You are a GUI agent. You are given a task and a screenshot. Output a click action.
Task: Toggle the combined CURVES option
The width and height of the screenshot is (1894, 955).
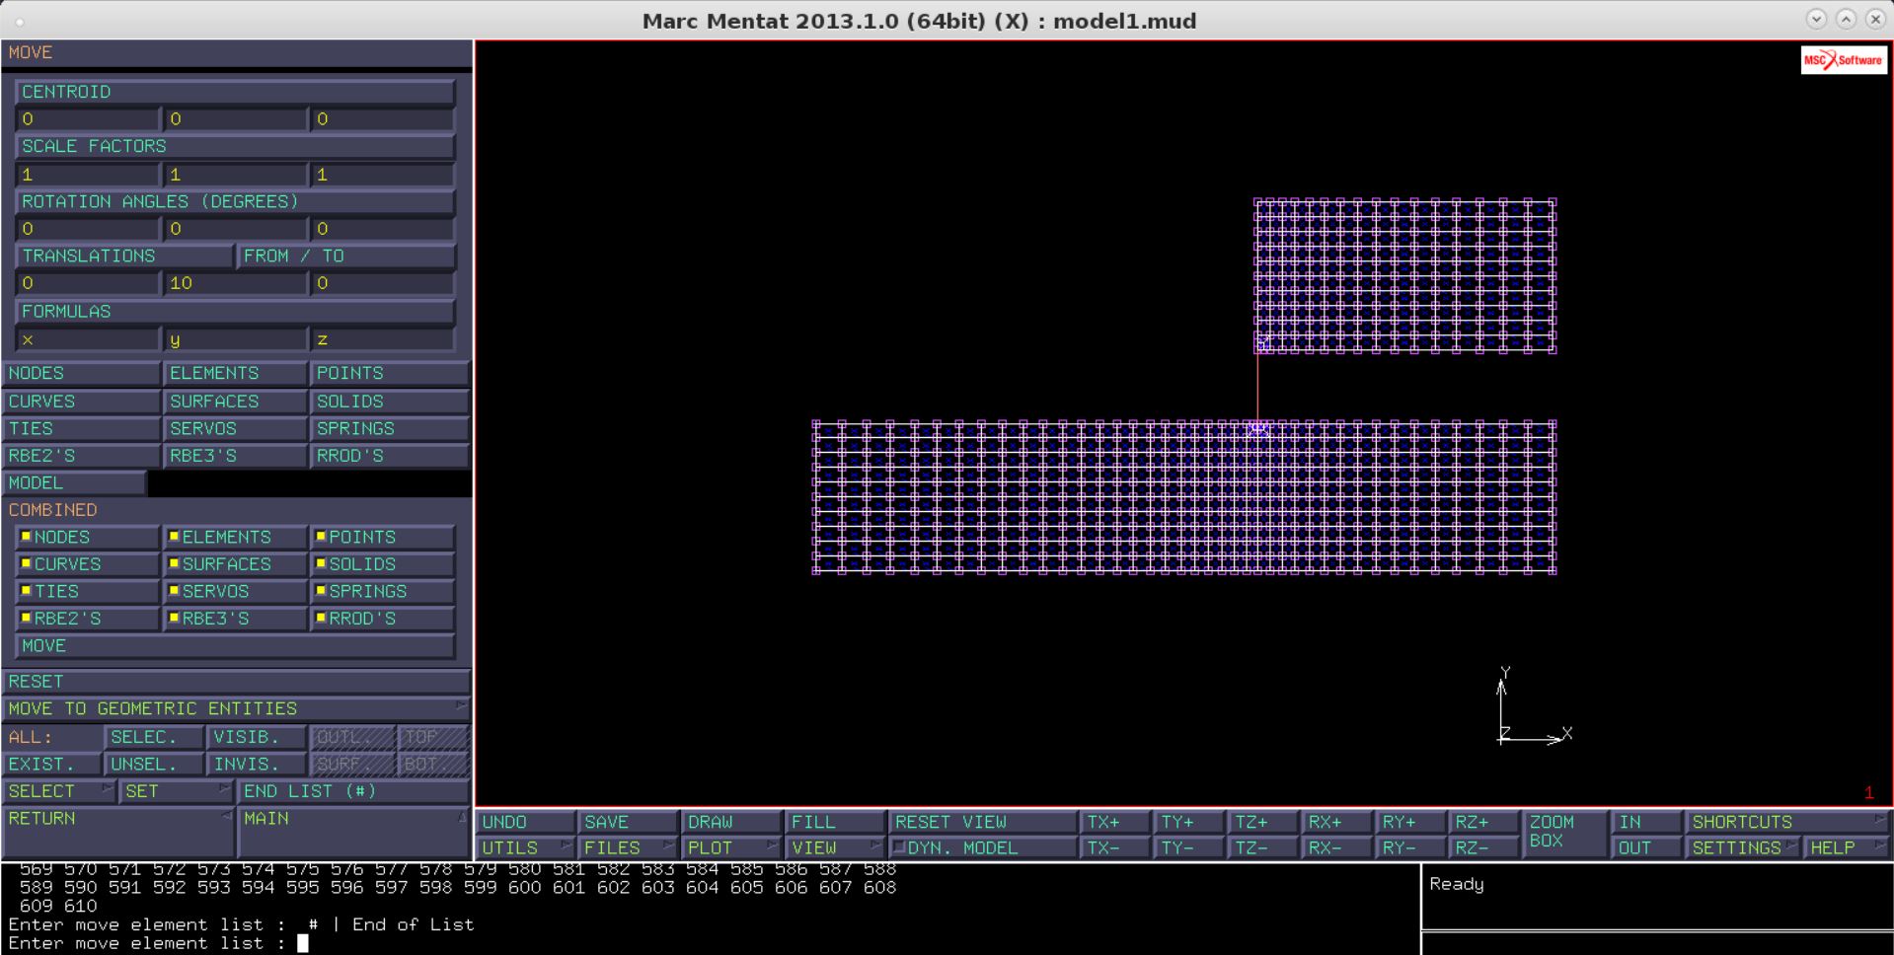87,564
